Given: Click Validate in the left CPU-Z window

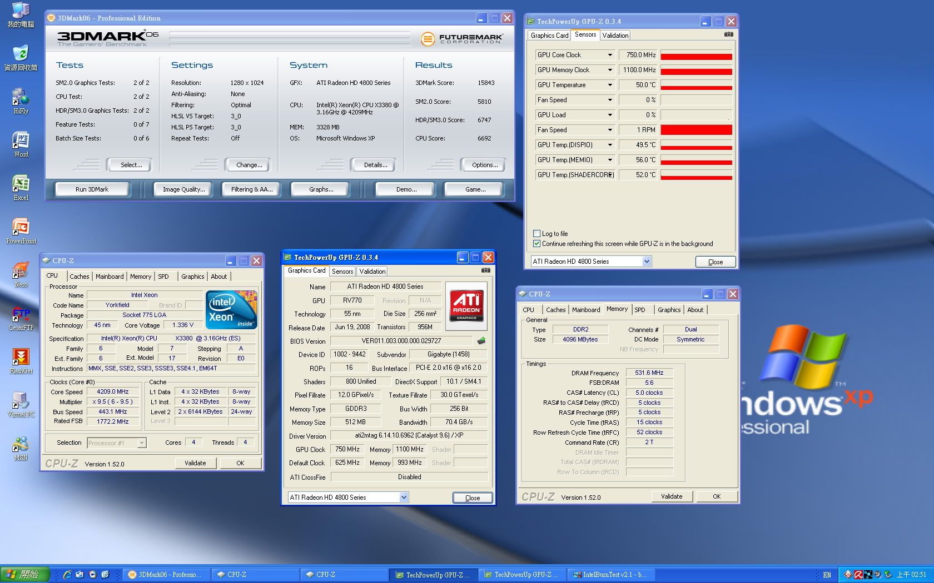Looking at the screenshot, I should pos(195,463).
